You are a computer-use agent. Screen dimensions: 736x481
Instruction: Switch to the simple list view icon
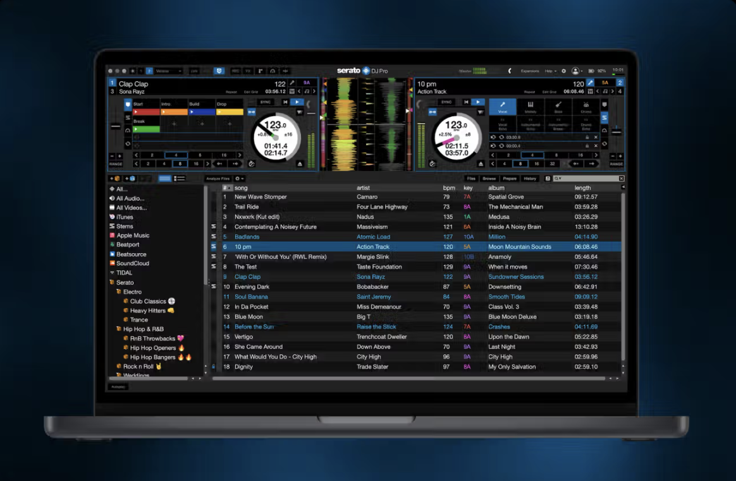164,179
